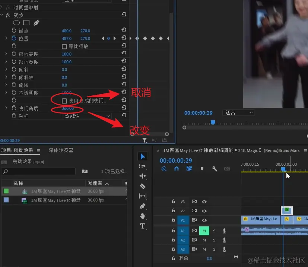
Task: Toggle animation stopwatch for 位置
Action: [x=14, y=38]
